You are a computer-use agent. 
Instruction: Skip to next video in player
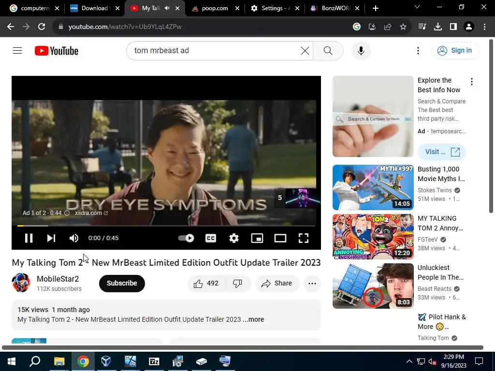click(51, 238)
